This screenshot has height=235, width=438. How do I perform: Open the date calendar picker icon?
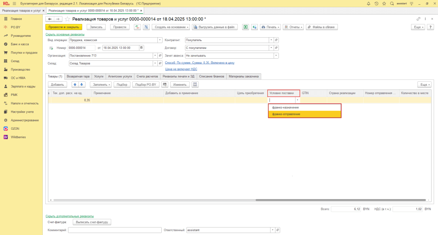[141, 48]
